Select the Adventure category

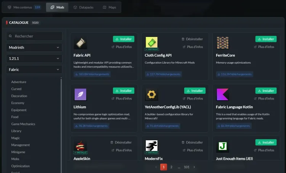pos(19,82)
